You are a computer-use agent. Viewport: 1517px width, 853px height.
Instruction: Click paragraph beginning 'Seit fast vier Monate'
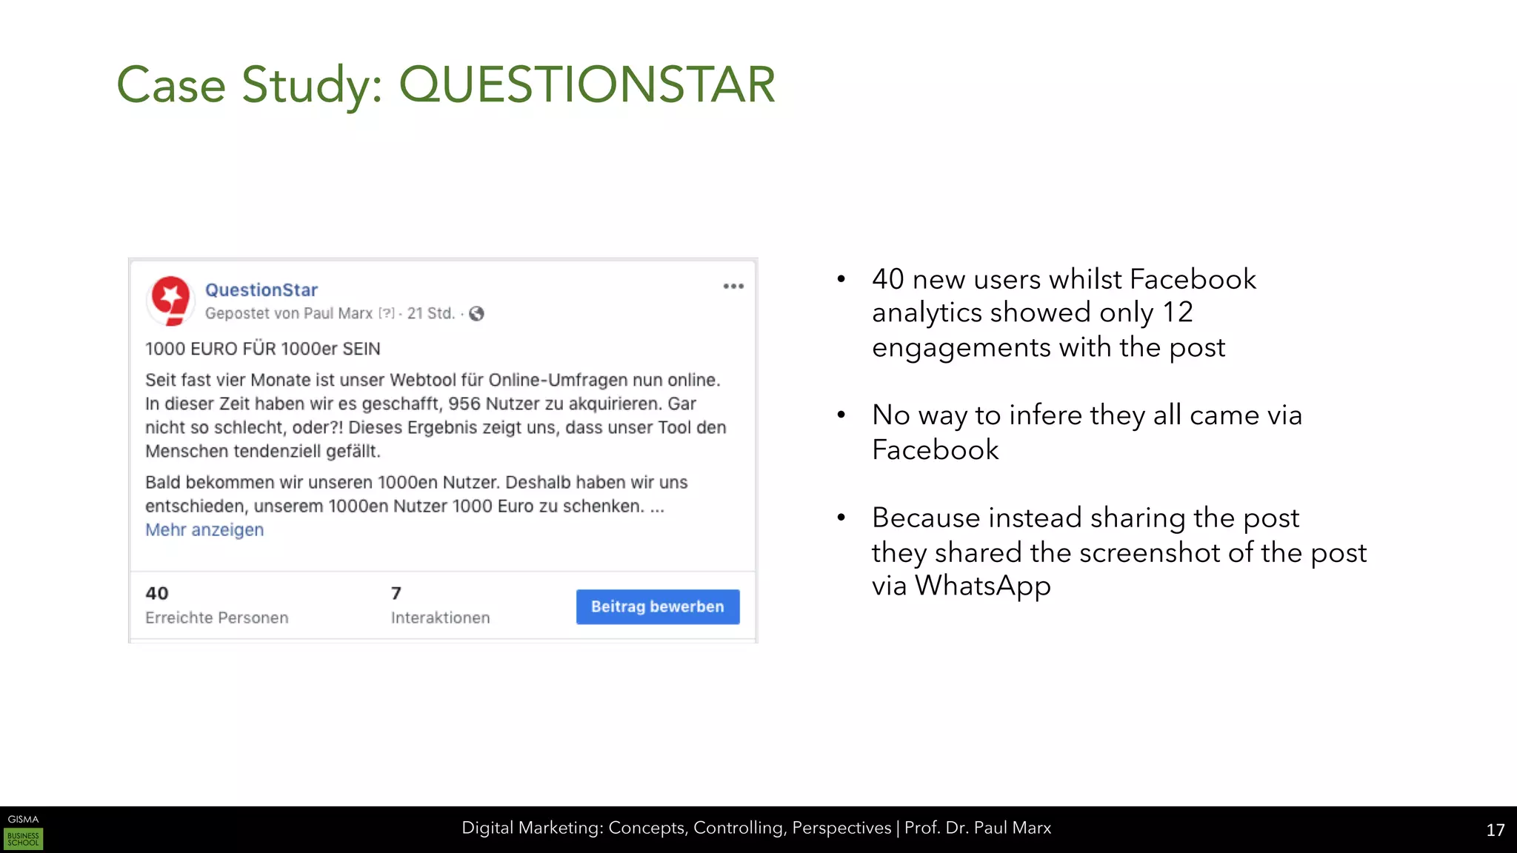coord(436,415)
